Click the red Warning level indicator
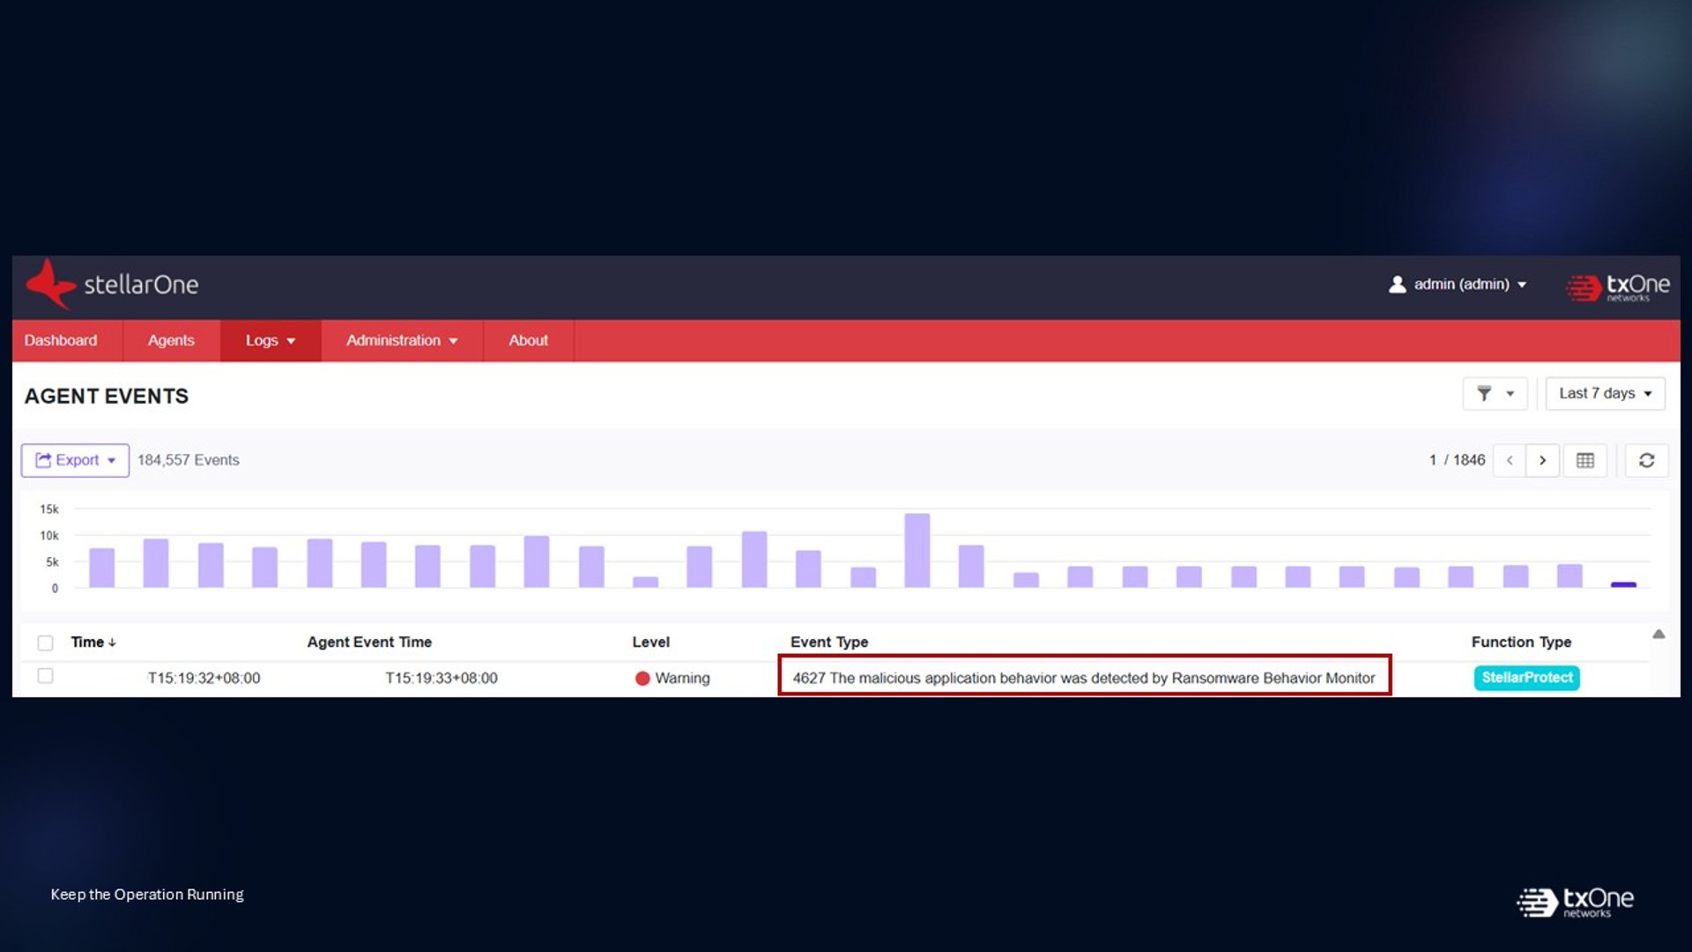This screenshot has width=1692, height=952. tap(642, 678)
